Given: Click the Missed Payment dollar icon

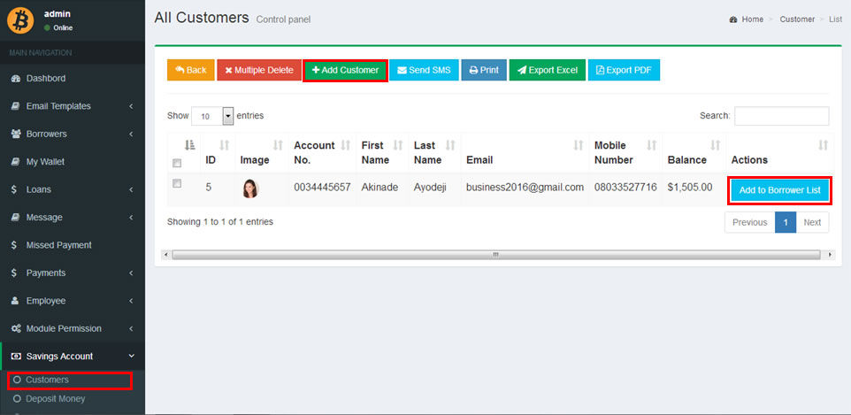Looking at the screenshot, I should [x=15, y=245].
